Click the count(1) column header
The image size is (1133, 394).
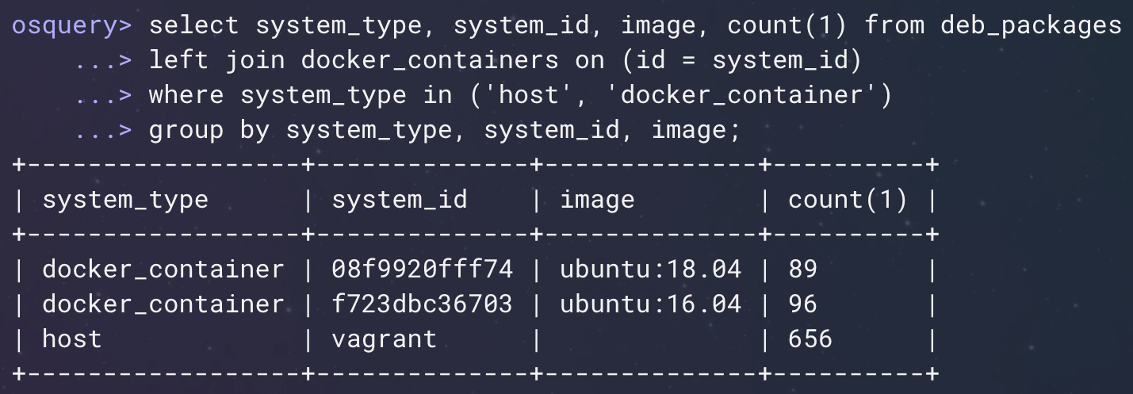click(848, 200)
